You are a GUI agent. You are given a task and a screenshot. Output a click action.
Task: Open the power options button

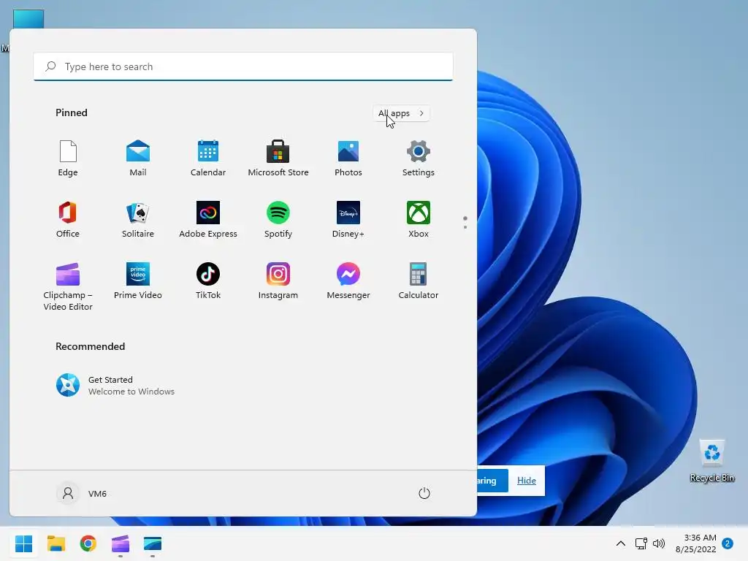424,493
